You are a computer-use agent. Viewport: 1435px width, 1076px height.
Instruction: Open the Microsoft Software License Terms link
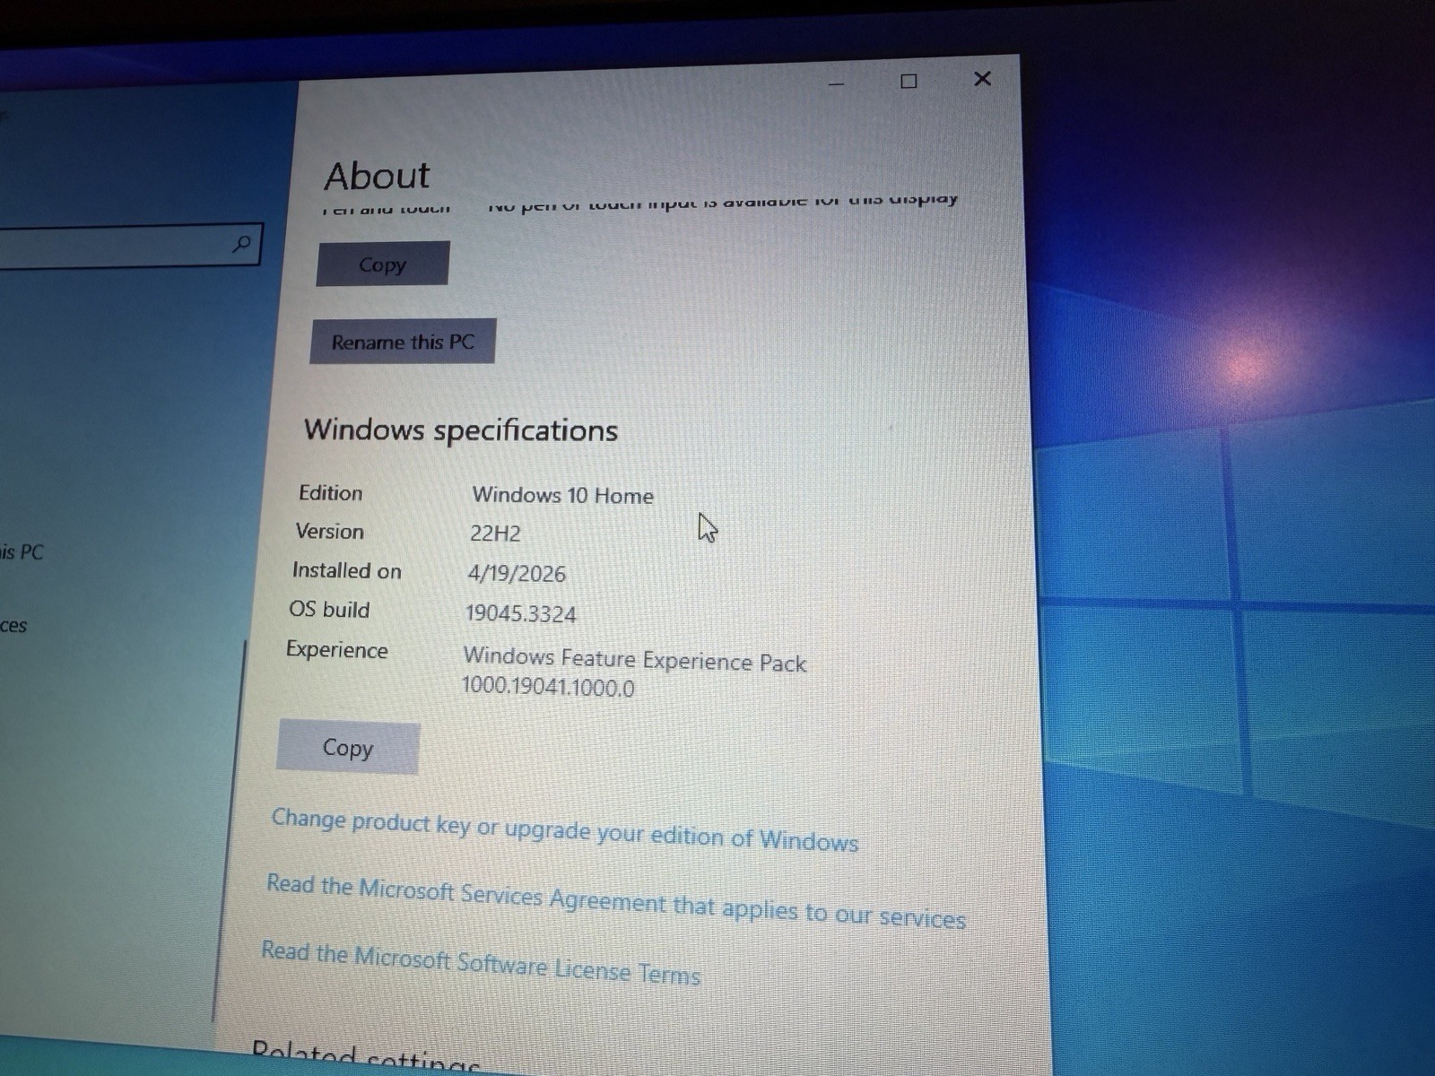(481, 962)
